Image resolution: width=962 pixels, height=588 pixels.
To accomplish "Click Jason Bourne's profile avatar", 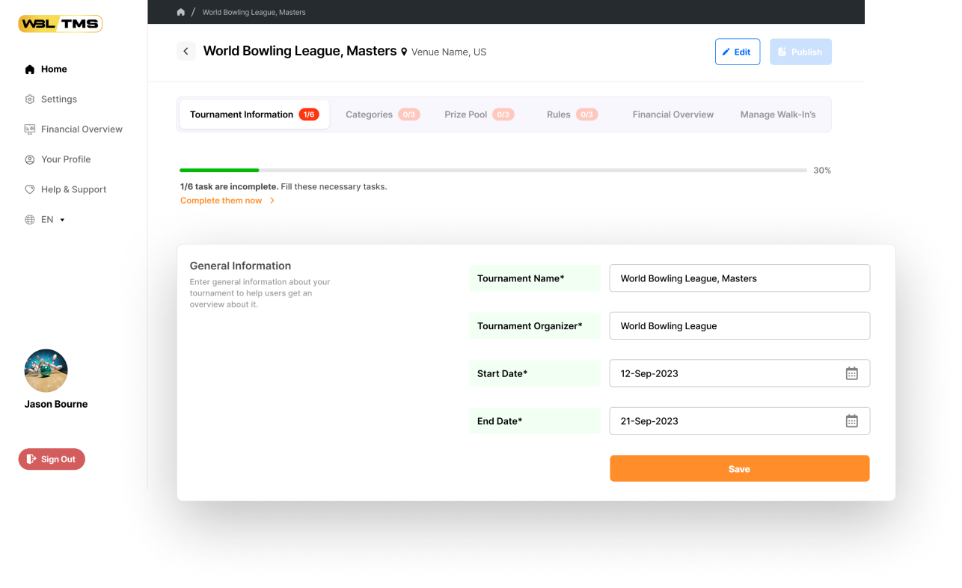I will click(x=46, y=371).
